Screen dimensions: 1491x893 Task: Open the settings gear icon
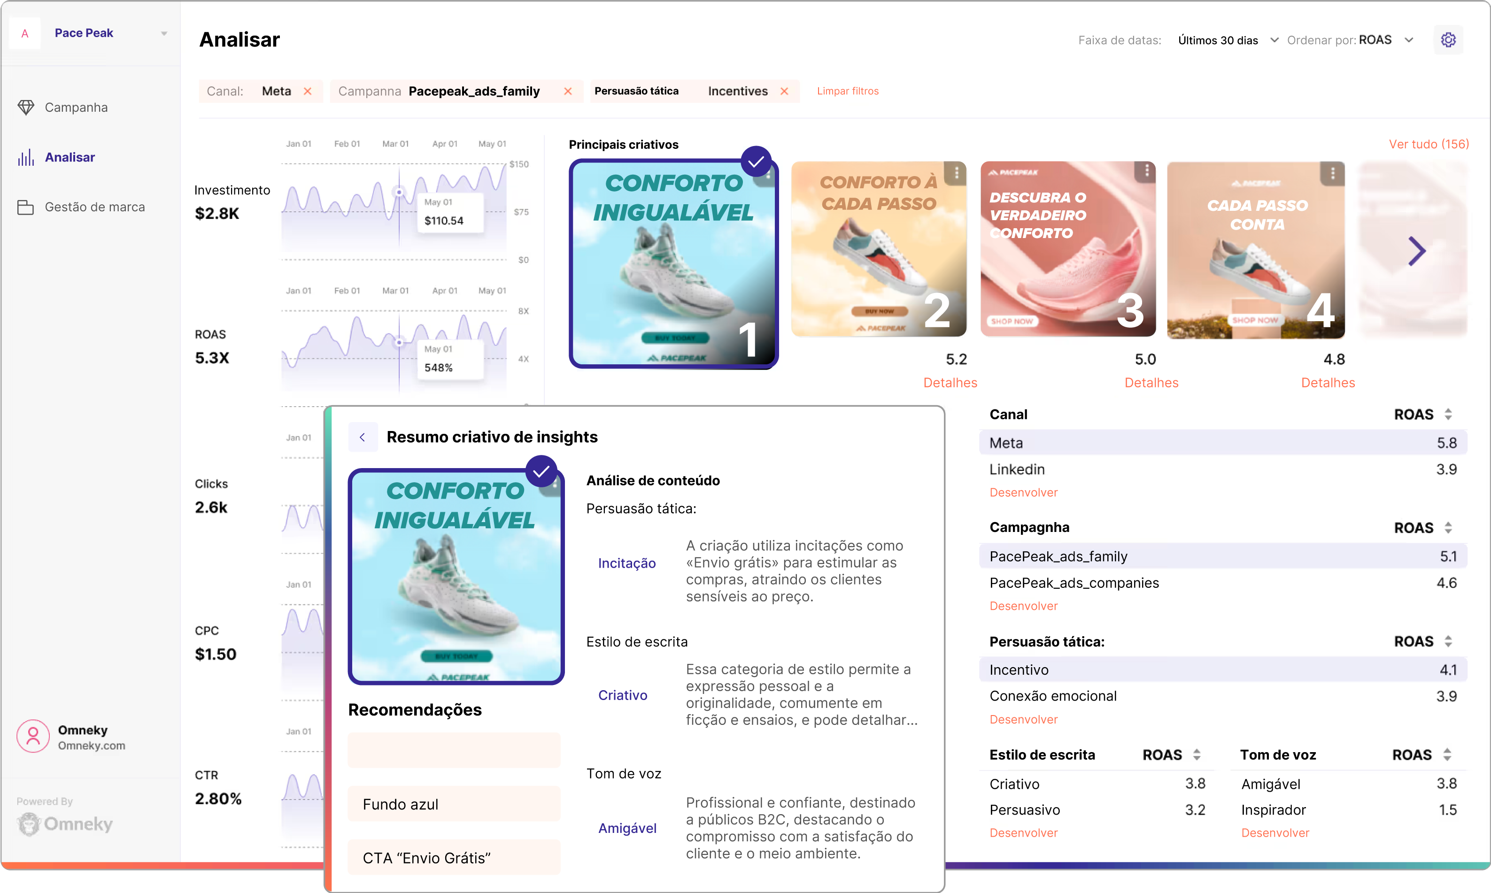click(x=1448, y=40)
